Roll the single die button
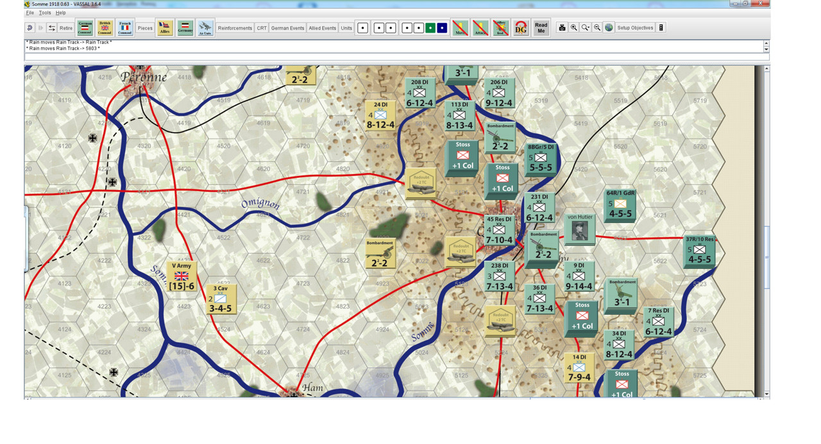Viewport: 821px width, 444px height. [363, 28]
